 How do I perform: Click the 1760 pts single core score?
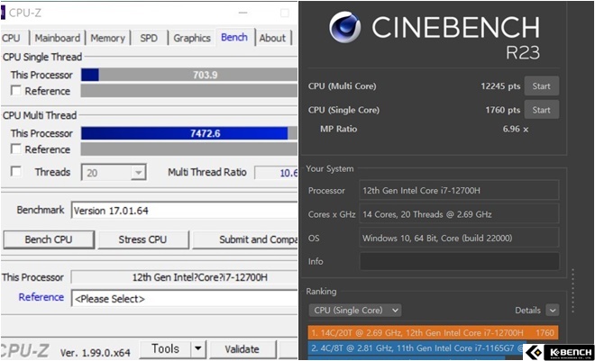coord(502,110)
